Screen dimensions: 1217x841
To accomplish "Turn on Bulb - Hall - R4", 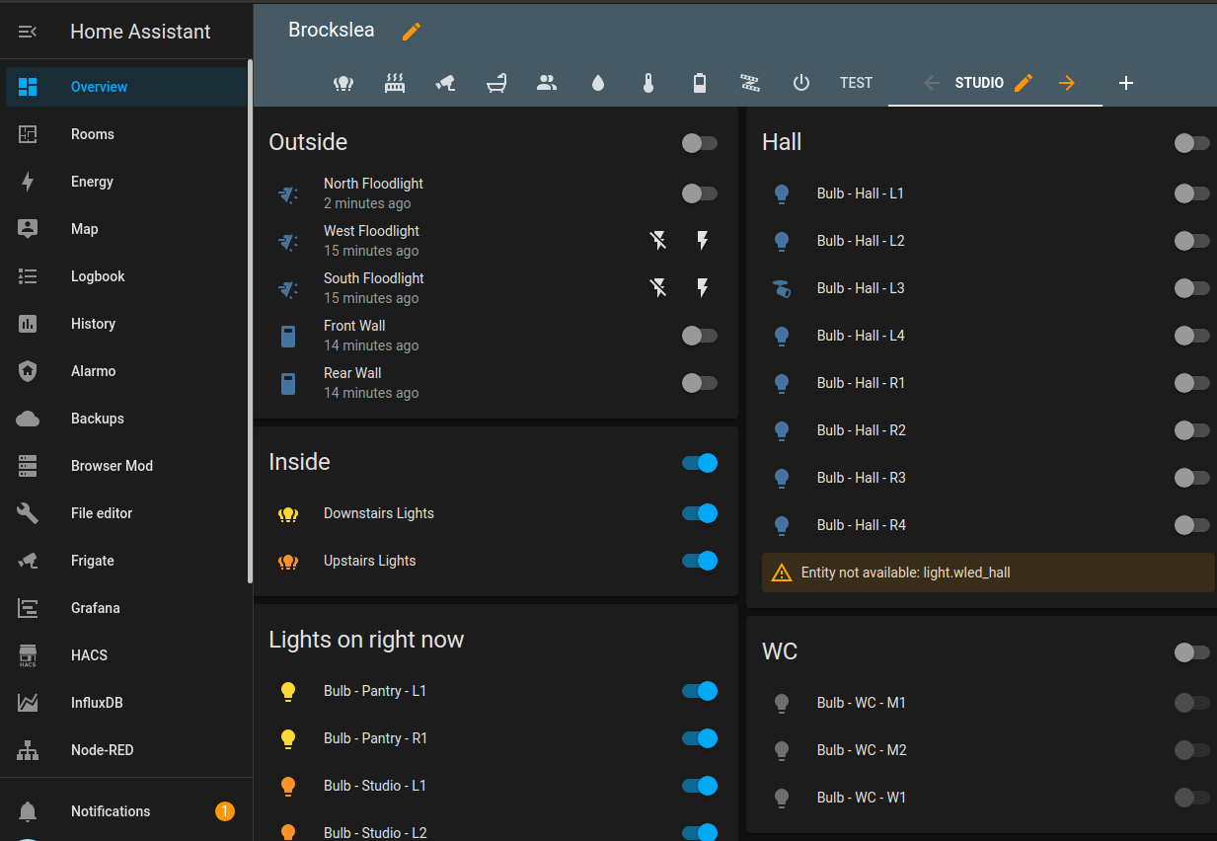I will (1191, 525).
